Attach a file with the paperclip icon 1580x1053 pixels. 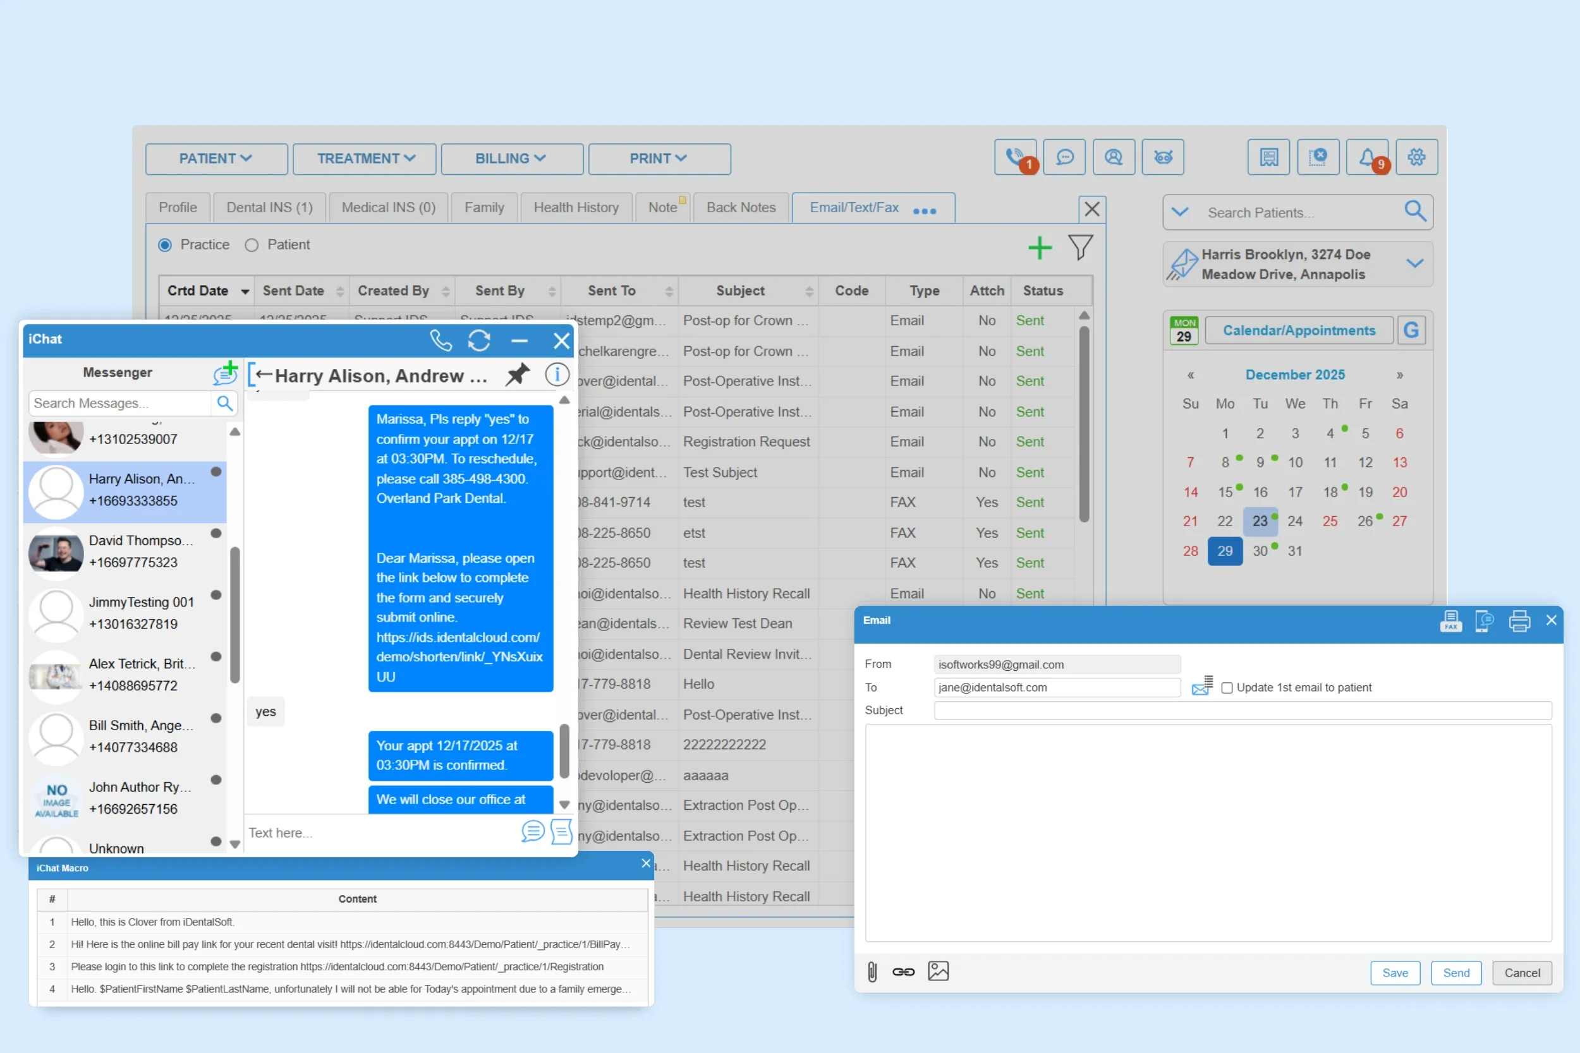pyautogui.click(x=872, y=972)
